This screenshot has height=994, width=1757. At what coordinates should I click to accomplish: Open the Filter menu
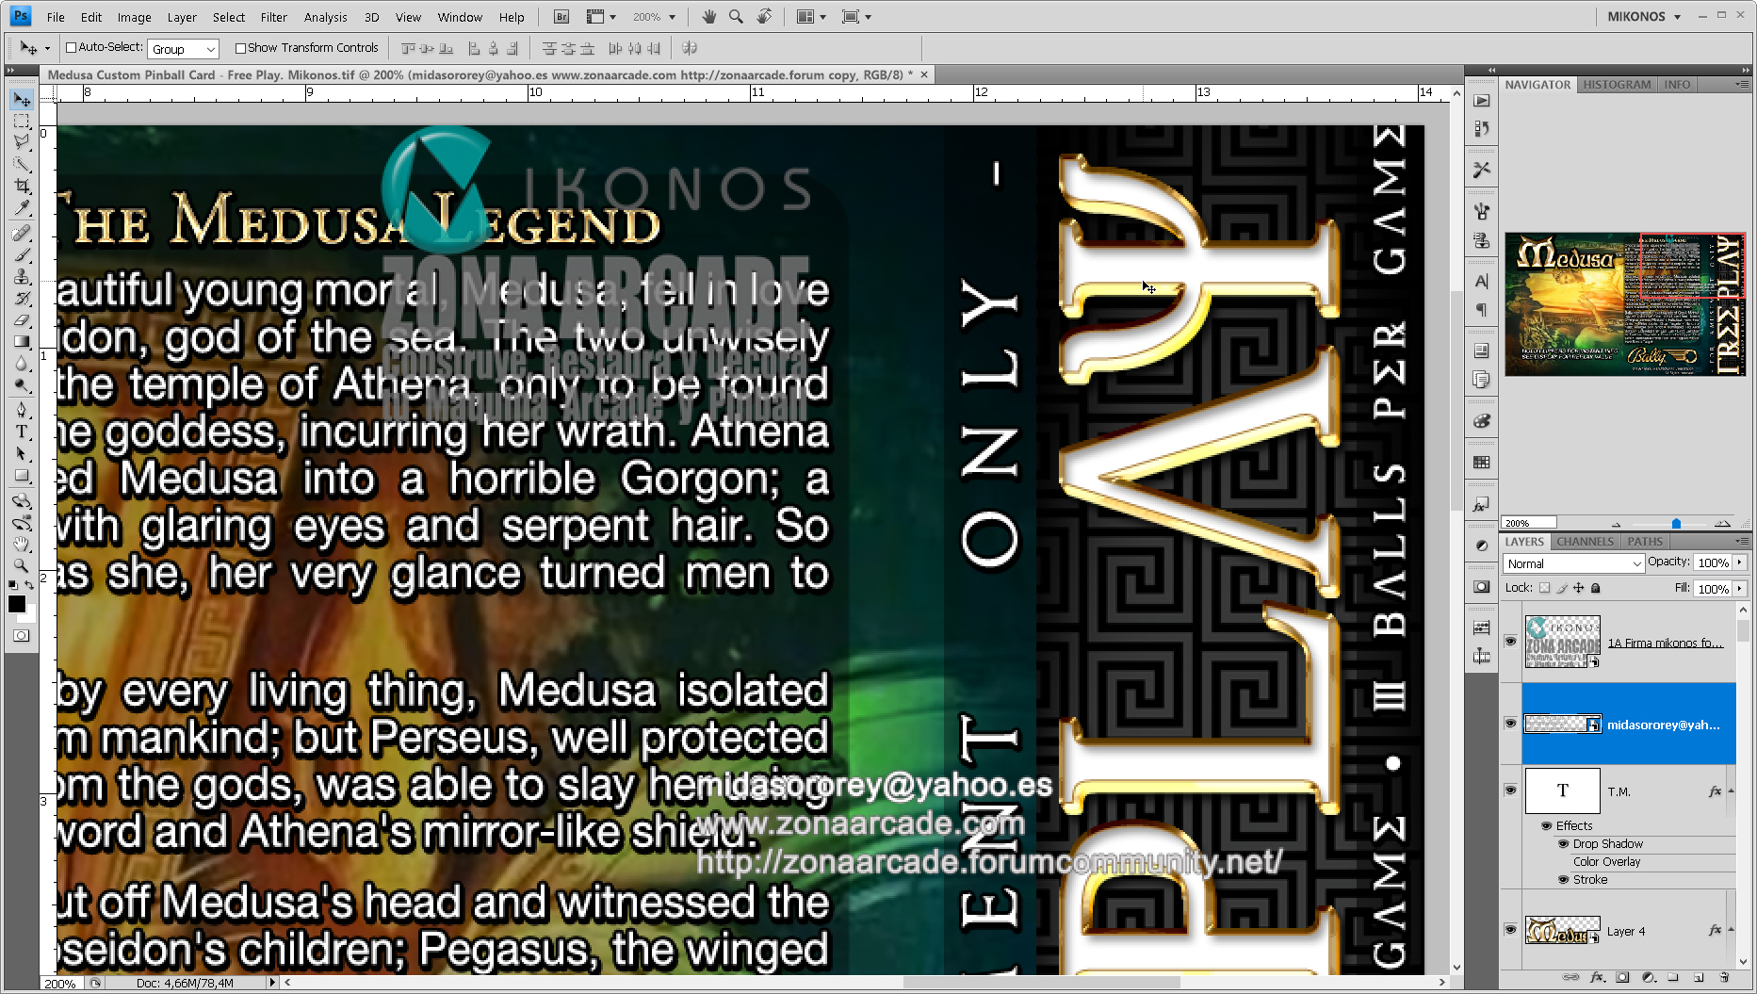pos(273,17)
